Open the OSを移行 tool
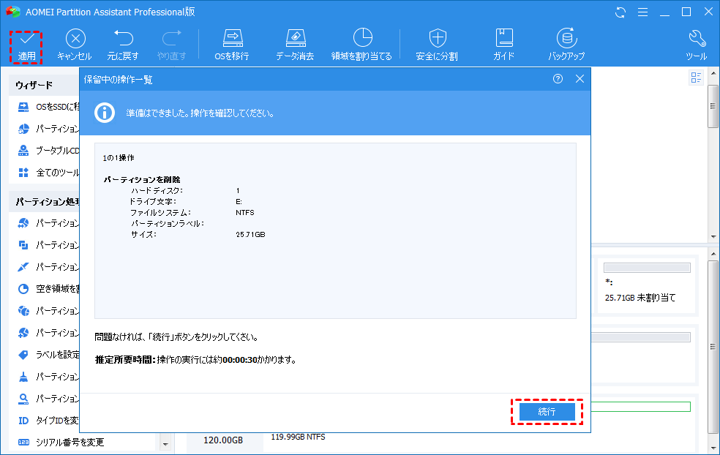Image resolution: width=720 pixels, height=455 pixels. click(x=232, y=45)
